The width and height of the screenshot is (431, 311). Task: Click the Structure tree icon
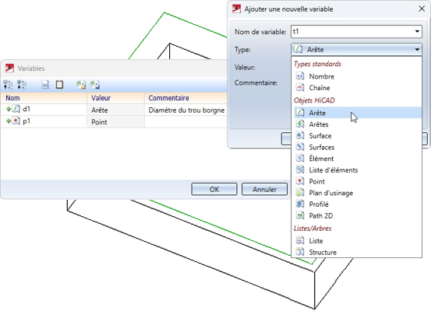[x=300, y=252]
